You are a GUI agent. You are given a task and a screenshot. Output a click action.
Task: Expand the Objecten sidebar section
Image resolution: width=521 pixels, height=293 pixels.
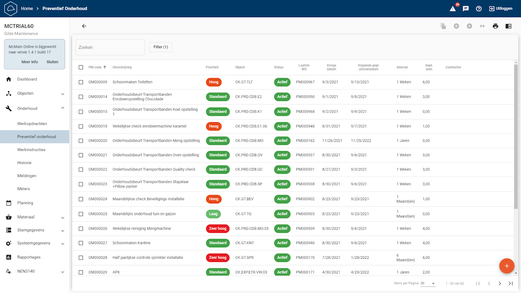[x=63, y=94]
